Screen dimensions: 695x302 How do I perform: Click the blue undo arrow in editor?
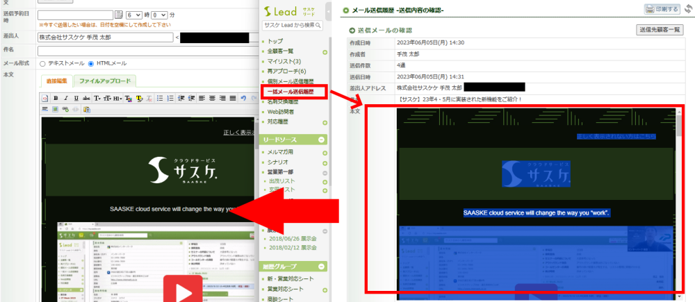243,98
